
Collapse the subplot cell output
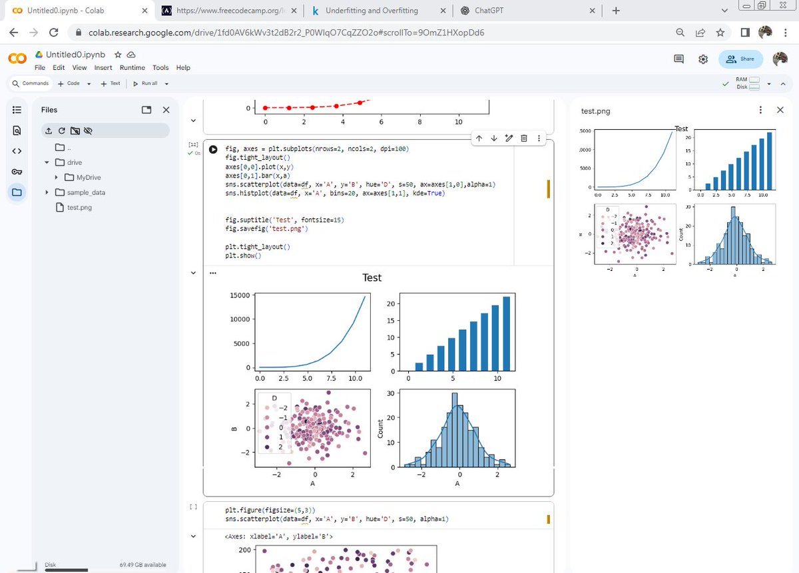pyautogui.click(x=193, y=272)
